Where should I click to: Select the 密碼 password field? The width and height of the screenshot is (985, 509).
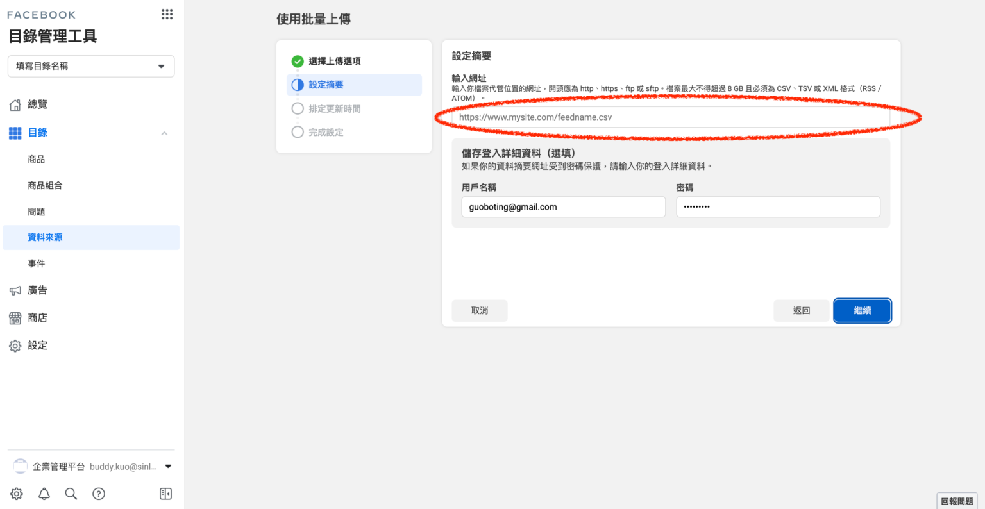pyautogui.click(x=777, y=206)
